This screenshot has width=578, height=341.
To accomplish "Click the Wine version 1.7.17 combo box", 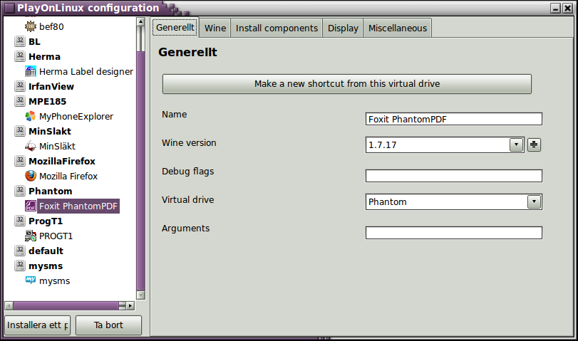I will [x=445, y=145].
